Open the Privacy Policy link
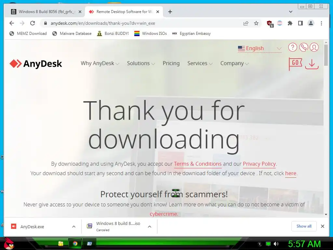Image resolution: width=333 pixels, height=250 pixels. 259,164
